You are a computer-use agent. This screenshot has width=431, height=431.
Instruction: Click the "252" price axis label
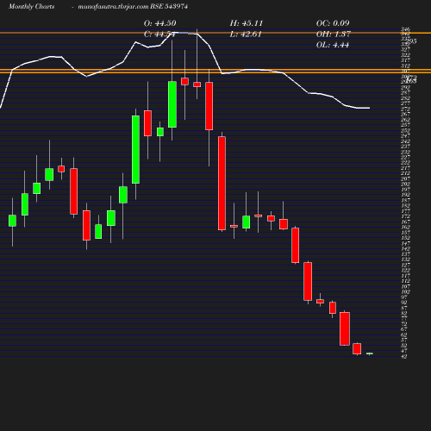405,130
